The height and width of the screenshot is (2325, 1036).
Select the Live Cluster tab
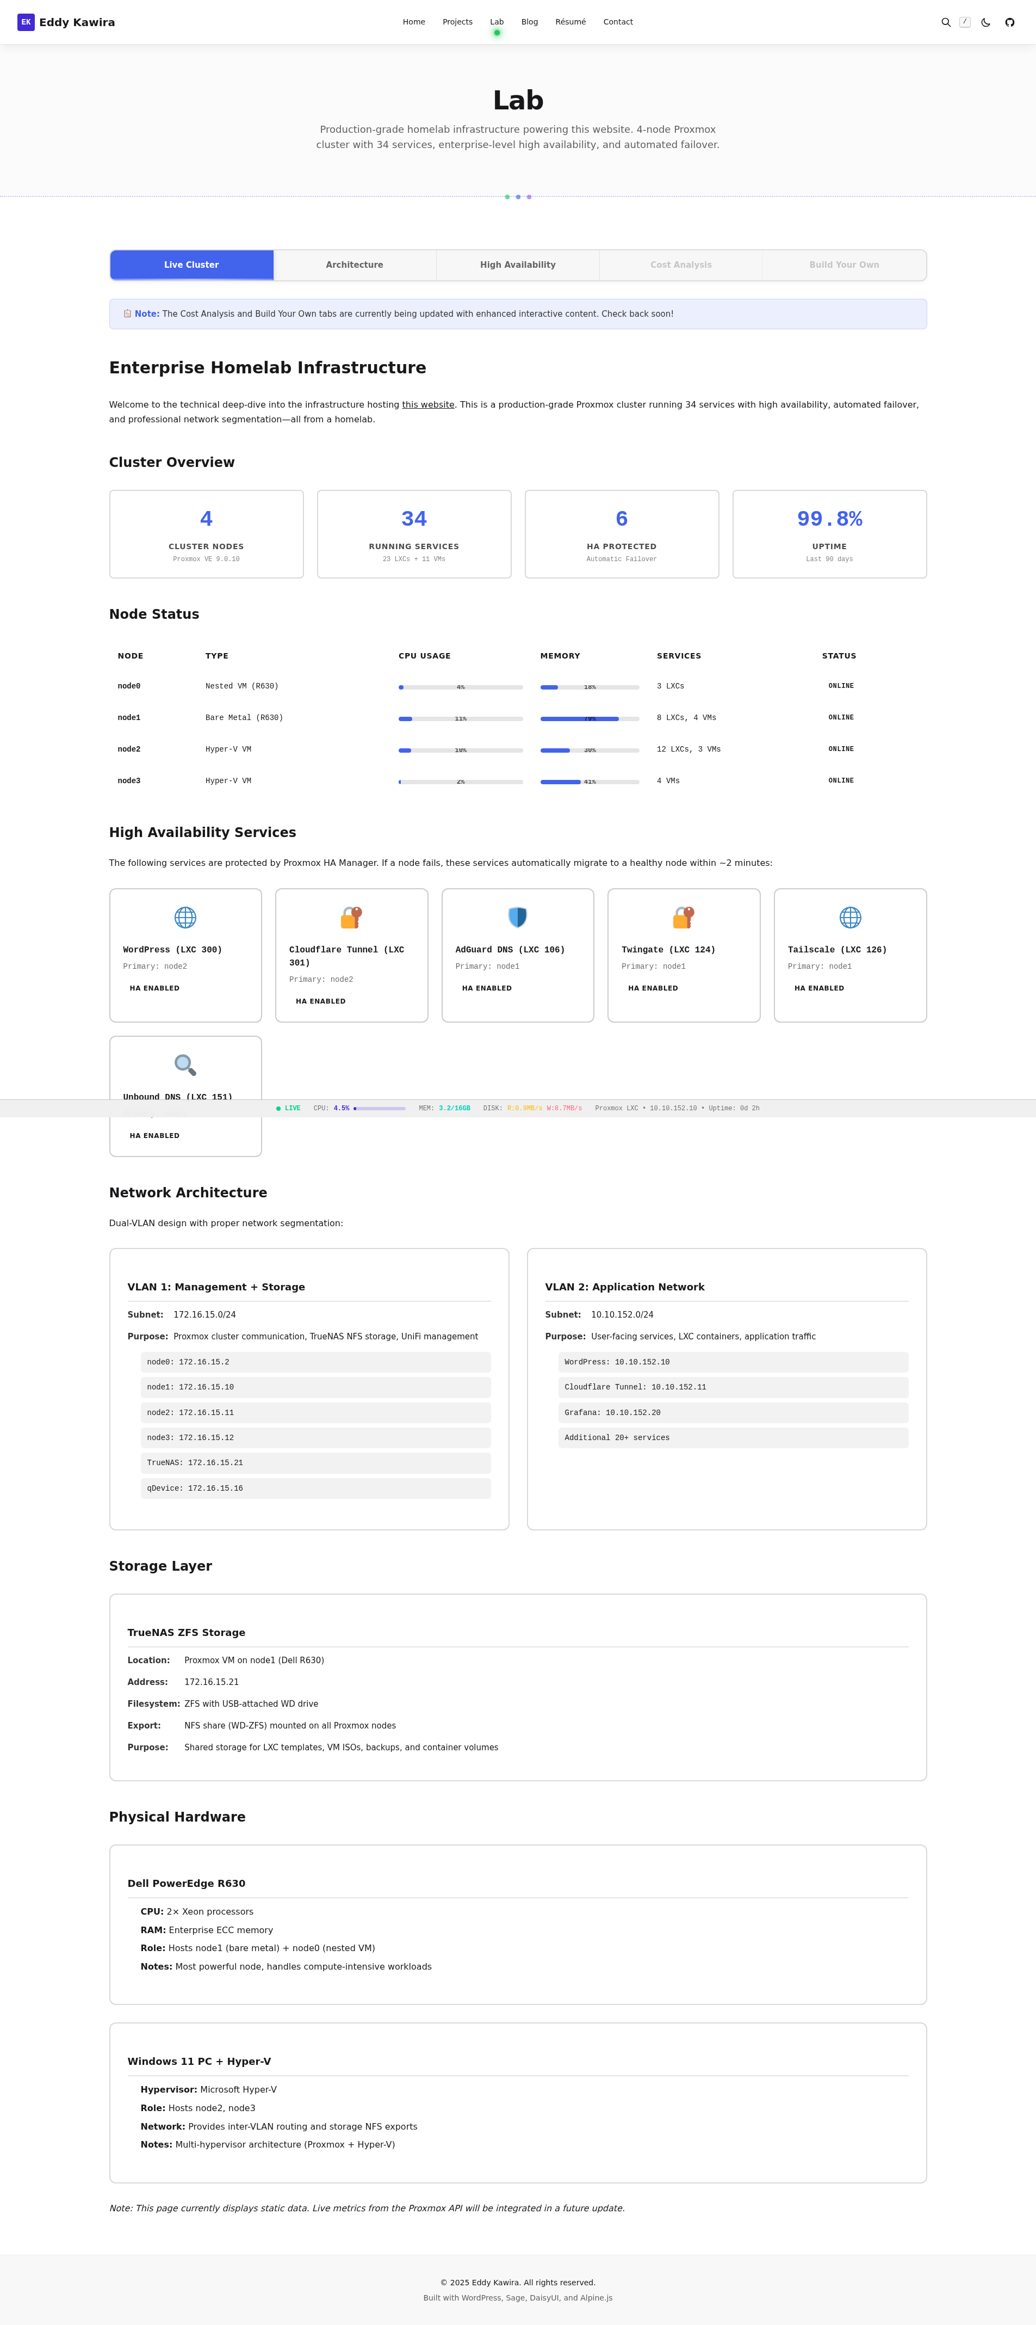click(x=191, y=265)
